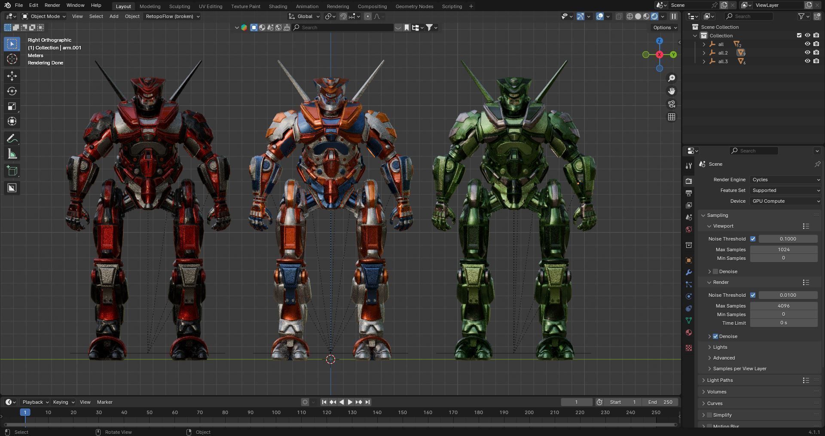This screenshot has width=825, height=436.
Task: Open the Render menu
Action: [52, 5]
